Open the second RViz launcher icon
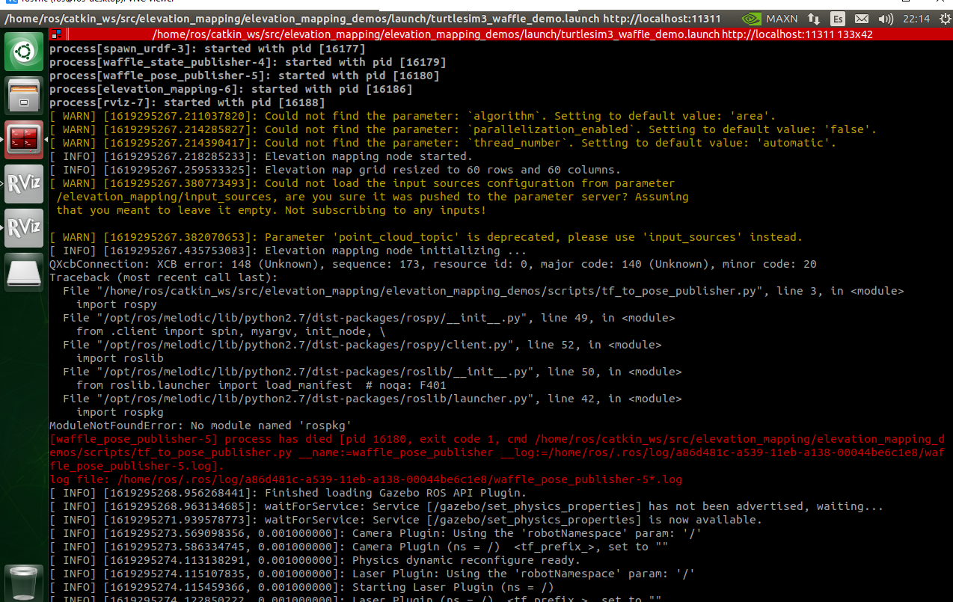The image size is (953, 602). pyautogui.click(x=24, y=227)
